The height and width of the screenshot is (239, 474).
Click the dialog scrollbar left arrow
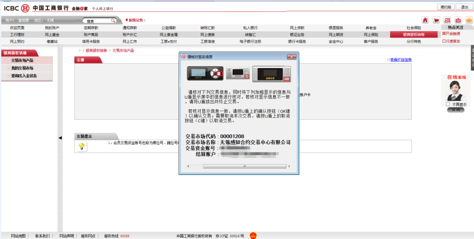click(x=188, y=166)
